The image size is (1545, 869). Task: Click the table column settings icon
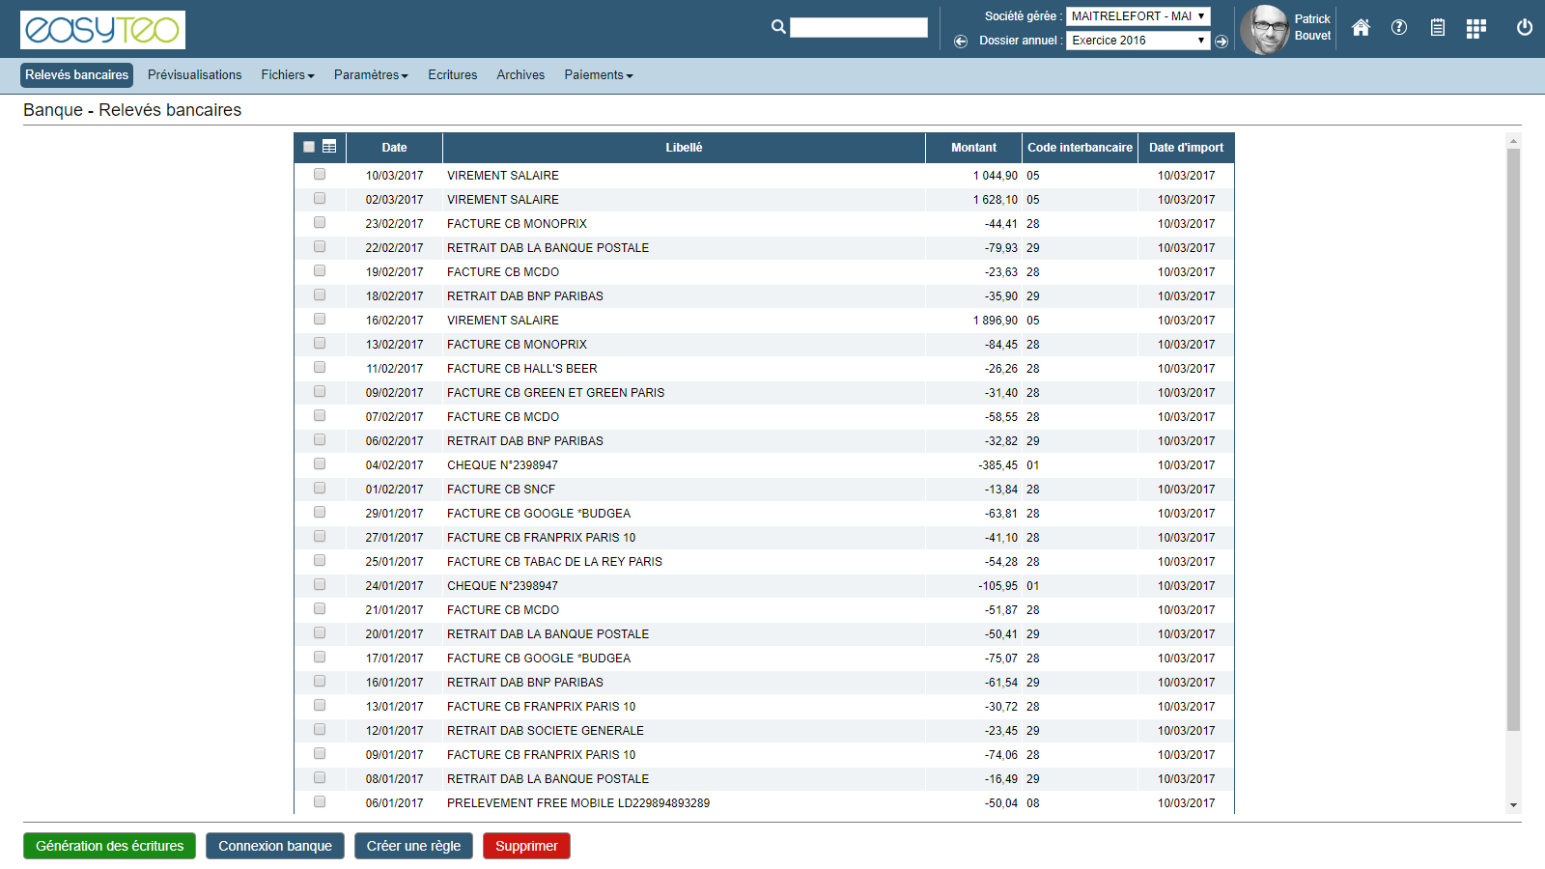click(x=329, y=147)
